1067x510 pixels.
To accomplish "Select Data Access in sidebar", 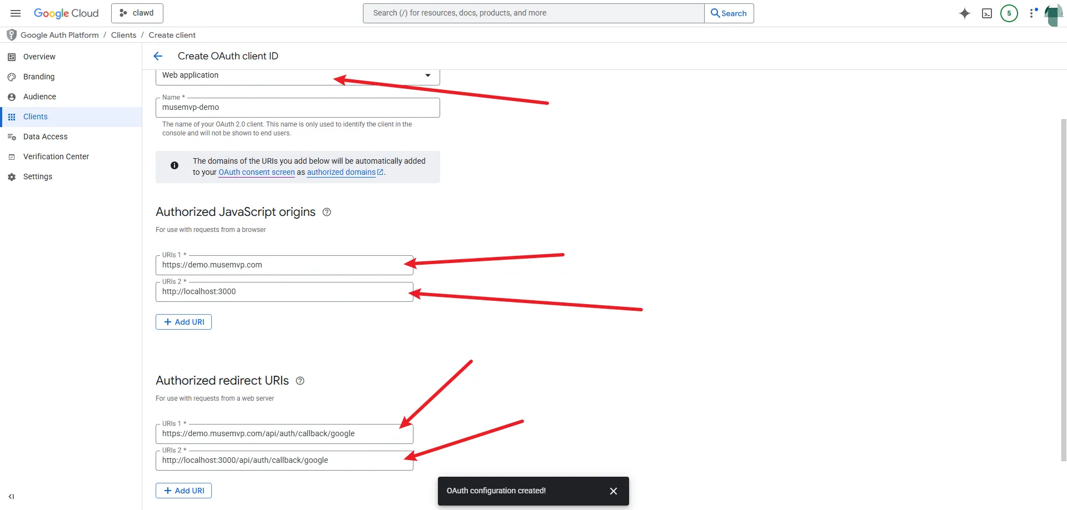I will coord(45,137).
